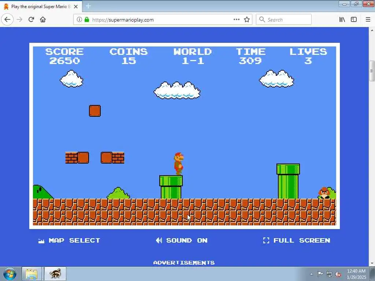
Task: Open the page actions three-dot menu
Action: point(236,20)
